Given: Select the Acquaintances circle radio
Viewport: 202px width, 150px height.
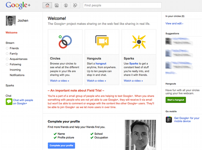Looking at the screenshot, I should 7,59.
